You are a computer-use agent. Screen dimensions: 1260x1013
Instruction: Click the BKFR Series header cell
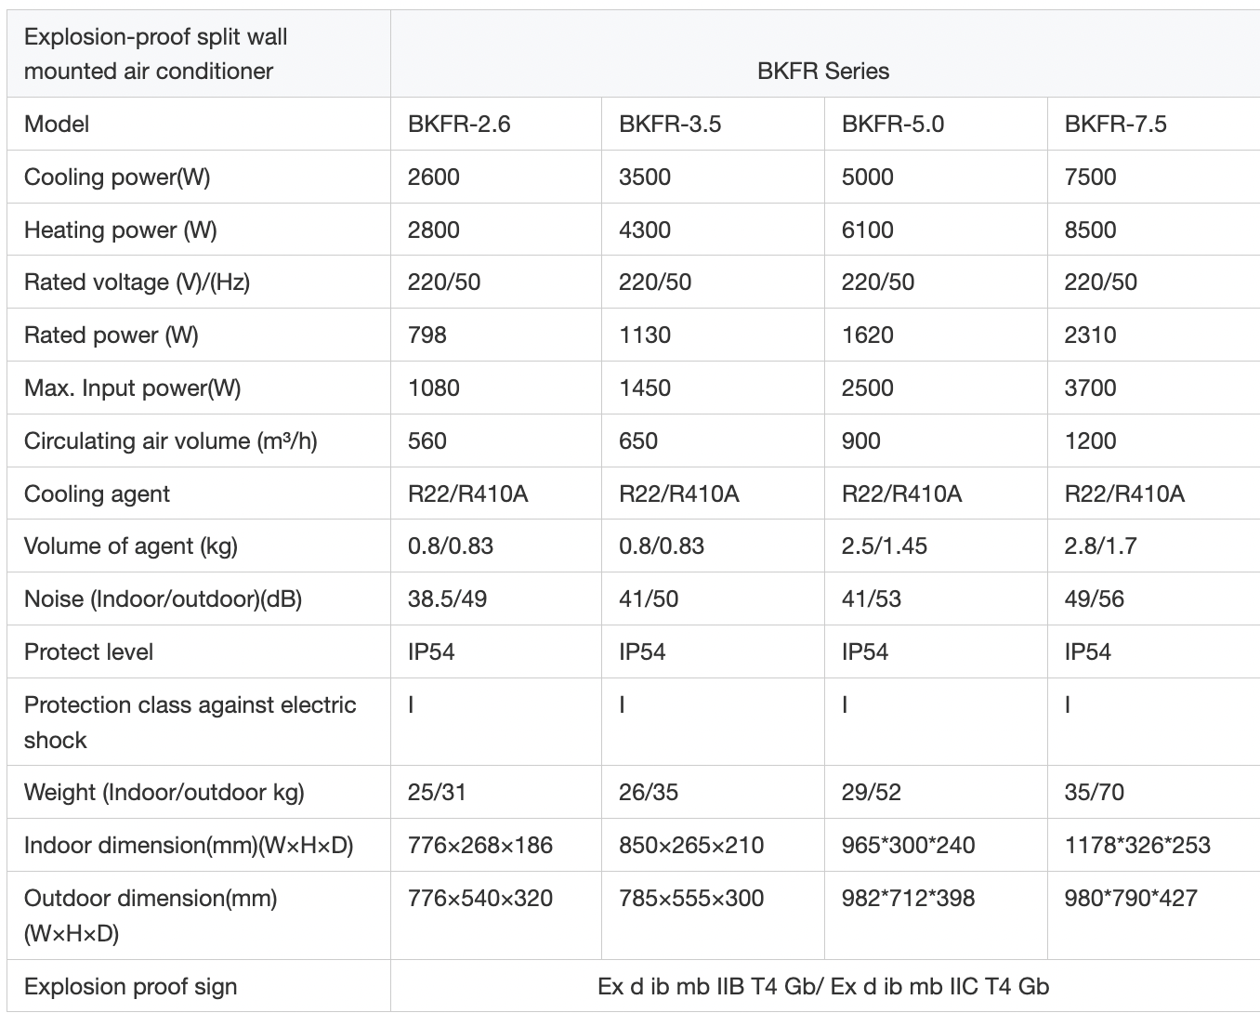[823, 71]
